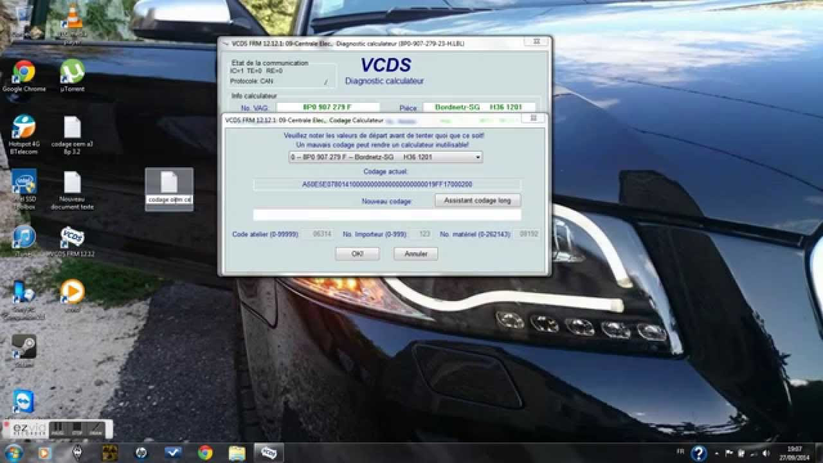Stop the ezvid recording
This screenshot has width=823, height=463.
(77, 428)
